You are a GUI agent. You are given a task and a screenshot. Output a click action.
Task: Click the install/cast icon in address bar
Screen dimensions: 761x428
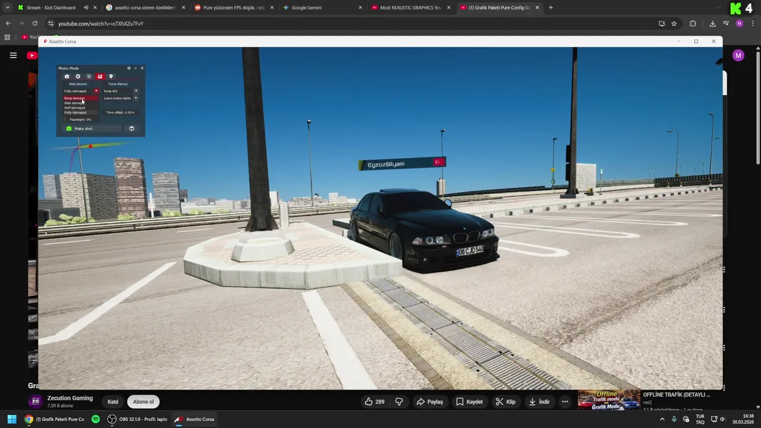coord(662,23)
